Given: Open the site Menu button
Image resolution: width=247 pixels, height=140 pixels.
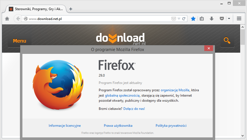Looking at the screenshot, I should pyautogui.click(x=20, y=41).
